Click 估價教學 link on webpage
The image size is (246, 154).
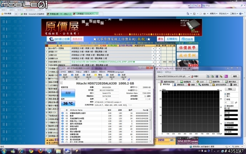tap(187, 48)
